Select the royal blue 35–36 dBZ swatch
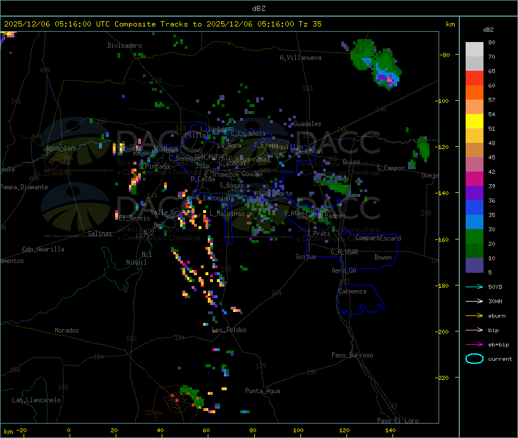The height and width of the screenshot is (438, 518). point(474,207)
